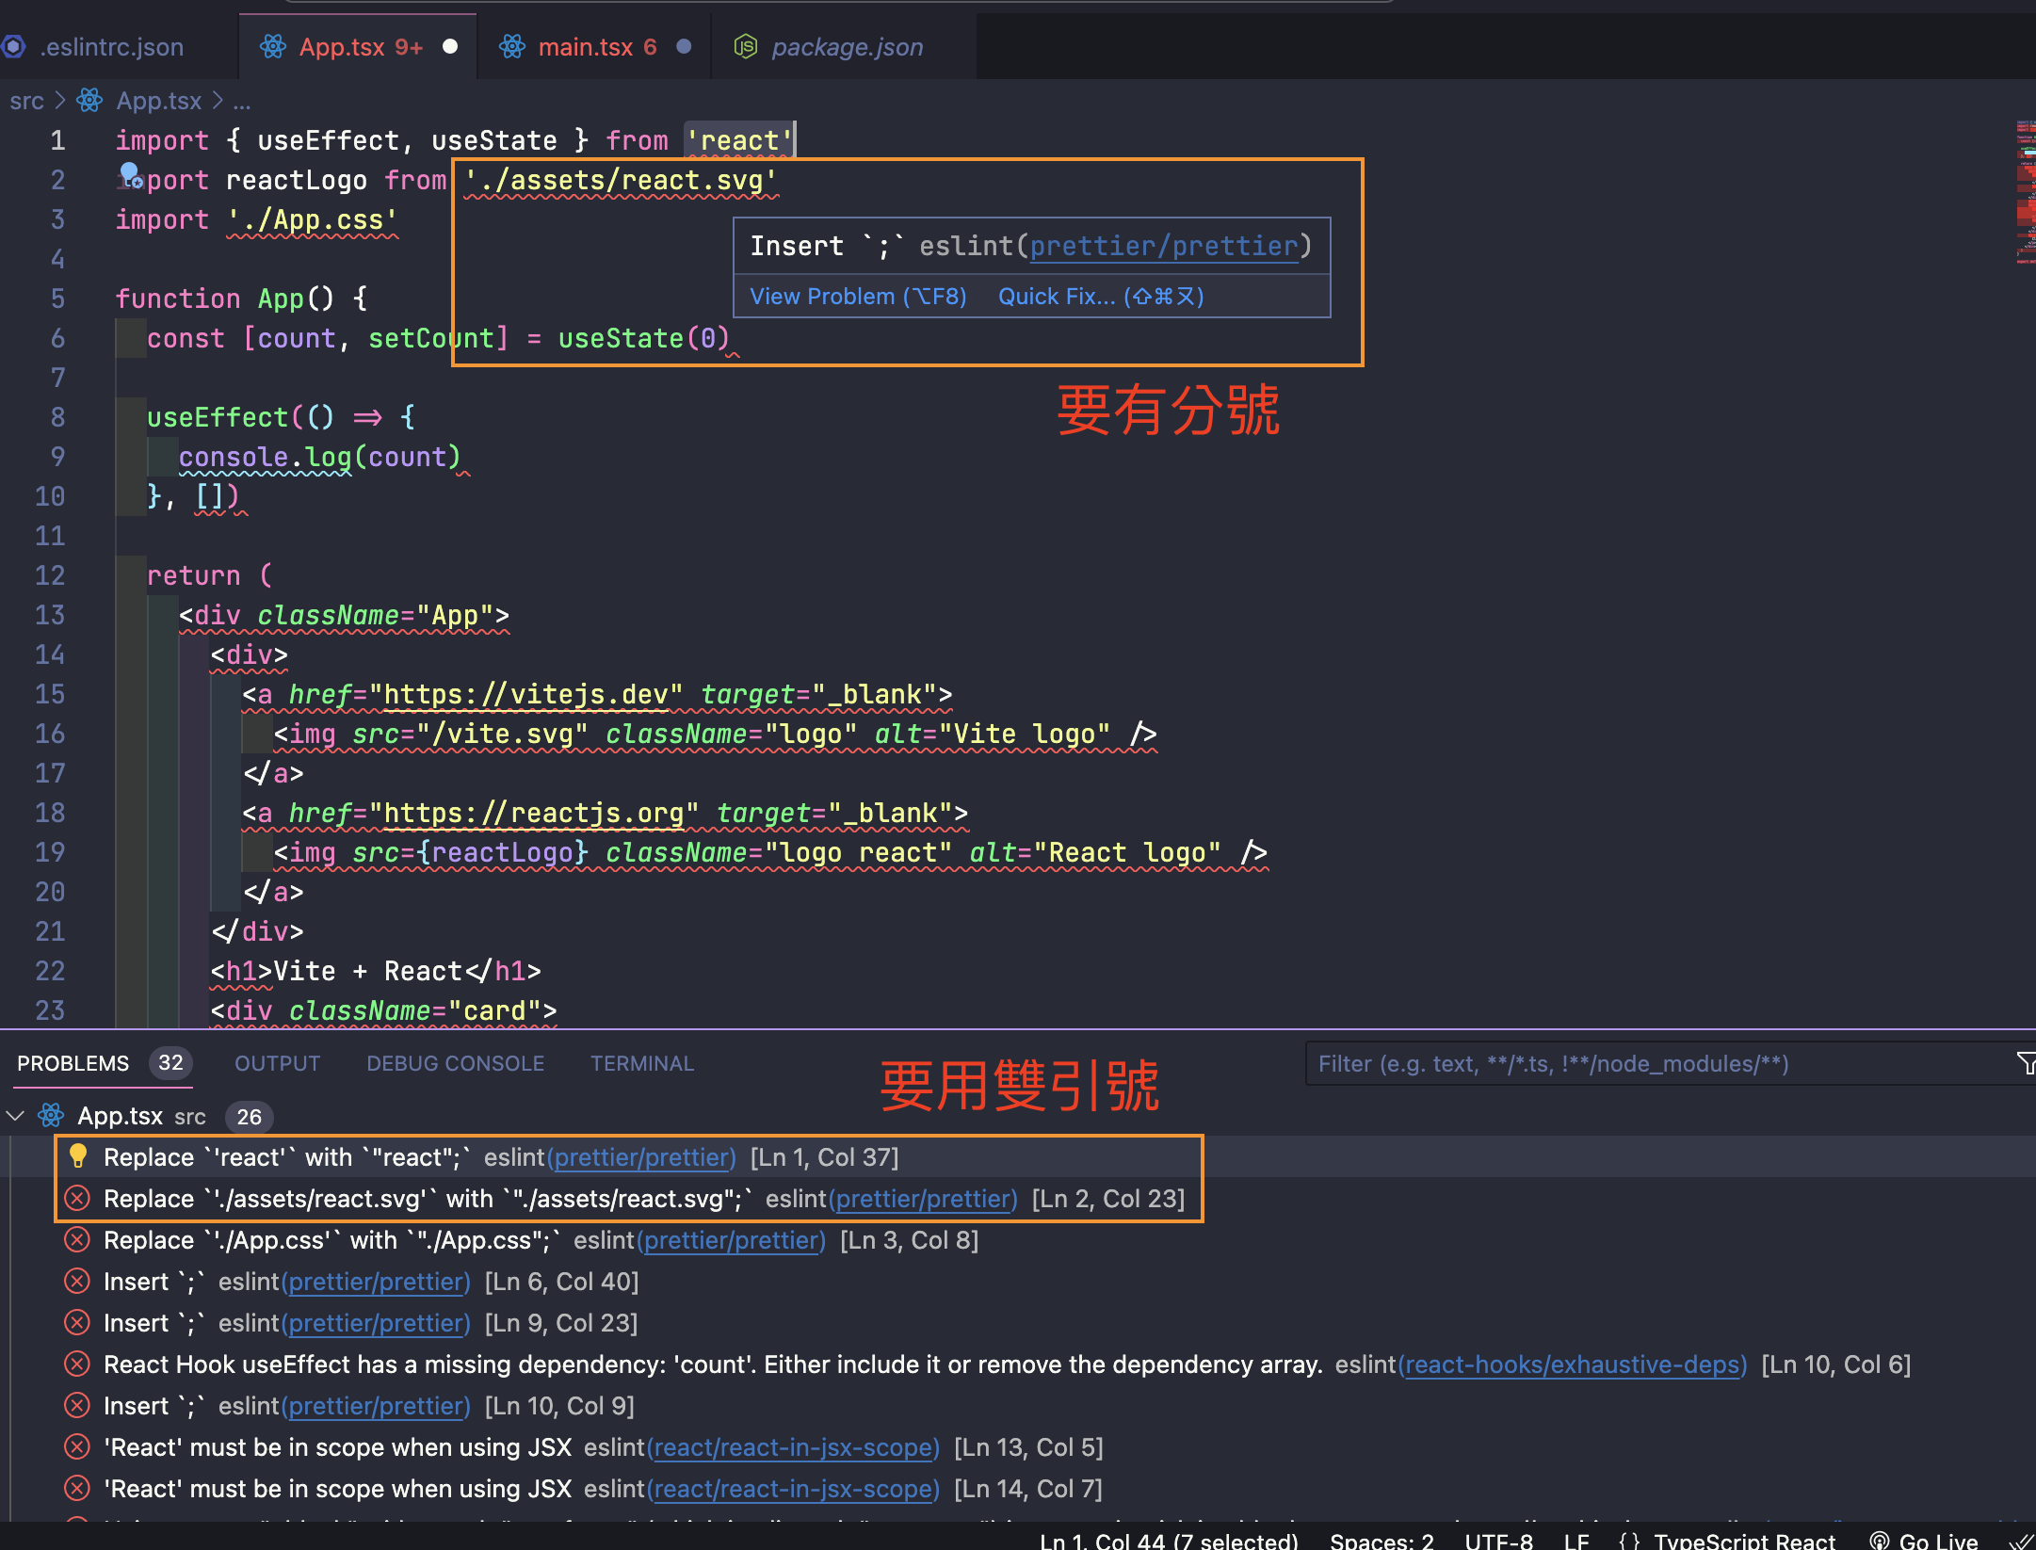Click the Node.js icon on package.json tab

pyautogui.click(x=746, y=47)
